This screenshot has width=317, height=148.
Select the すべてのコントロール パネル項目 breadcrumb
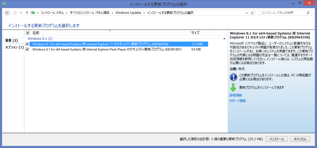90,13
